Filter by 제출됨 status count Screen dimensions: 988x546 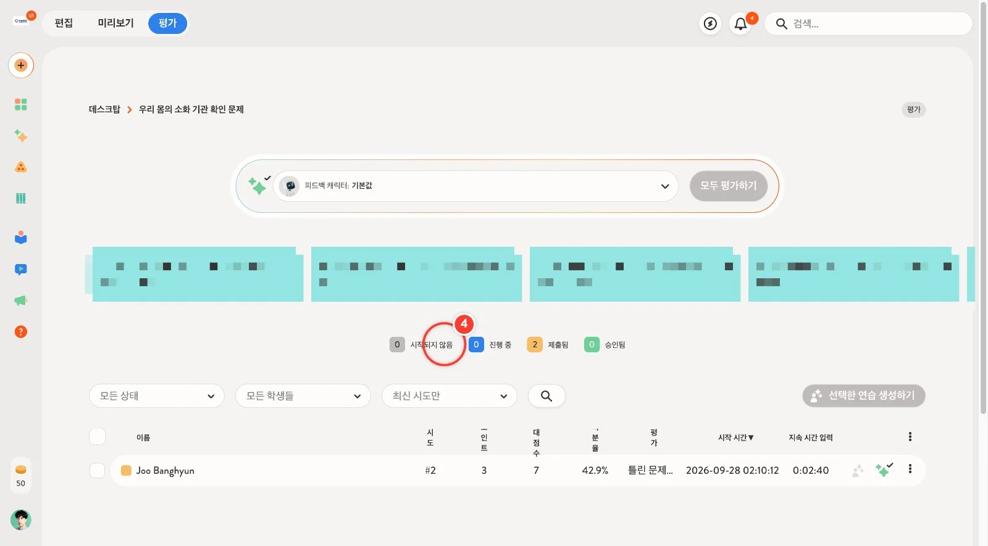pyautogui.click(x=548, y=345)
